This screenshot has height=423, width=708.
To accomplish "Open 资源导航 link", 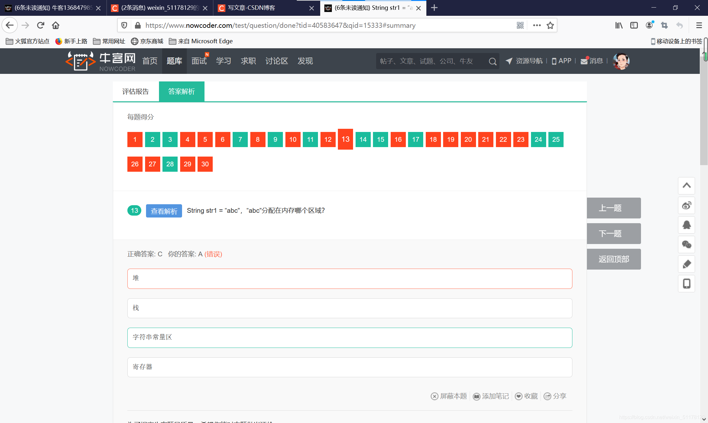I will click(525, 61).
